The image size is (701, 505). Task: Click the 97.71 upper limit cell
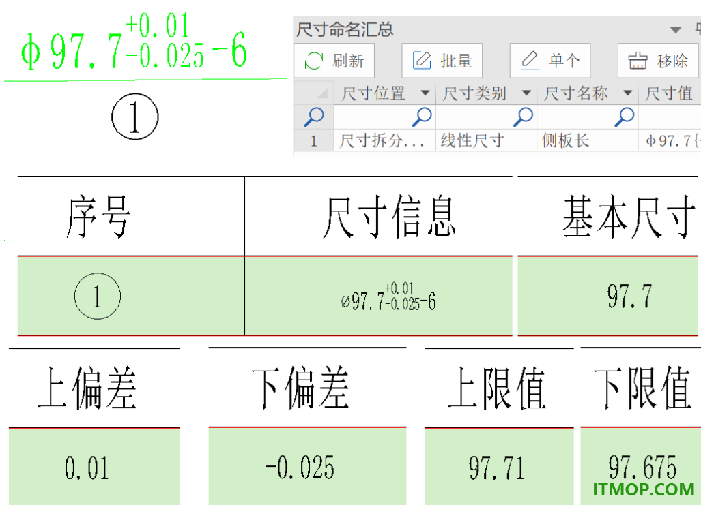tap(499, 467)
